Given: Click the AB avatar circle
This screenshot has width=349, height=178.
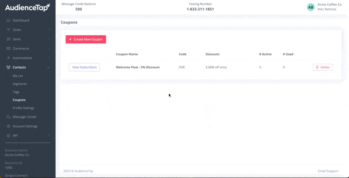Looking at the screenshot, I should pyautogui.click(x=311, y=7).
